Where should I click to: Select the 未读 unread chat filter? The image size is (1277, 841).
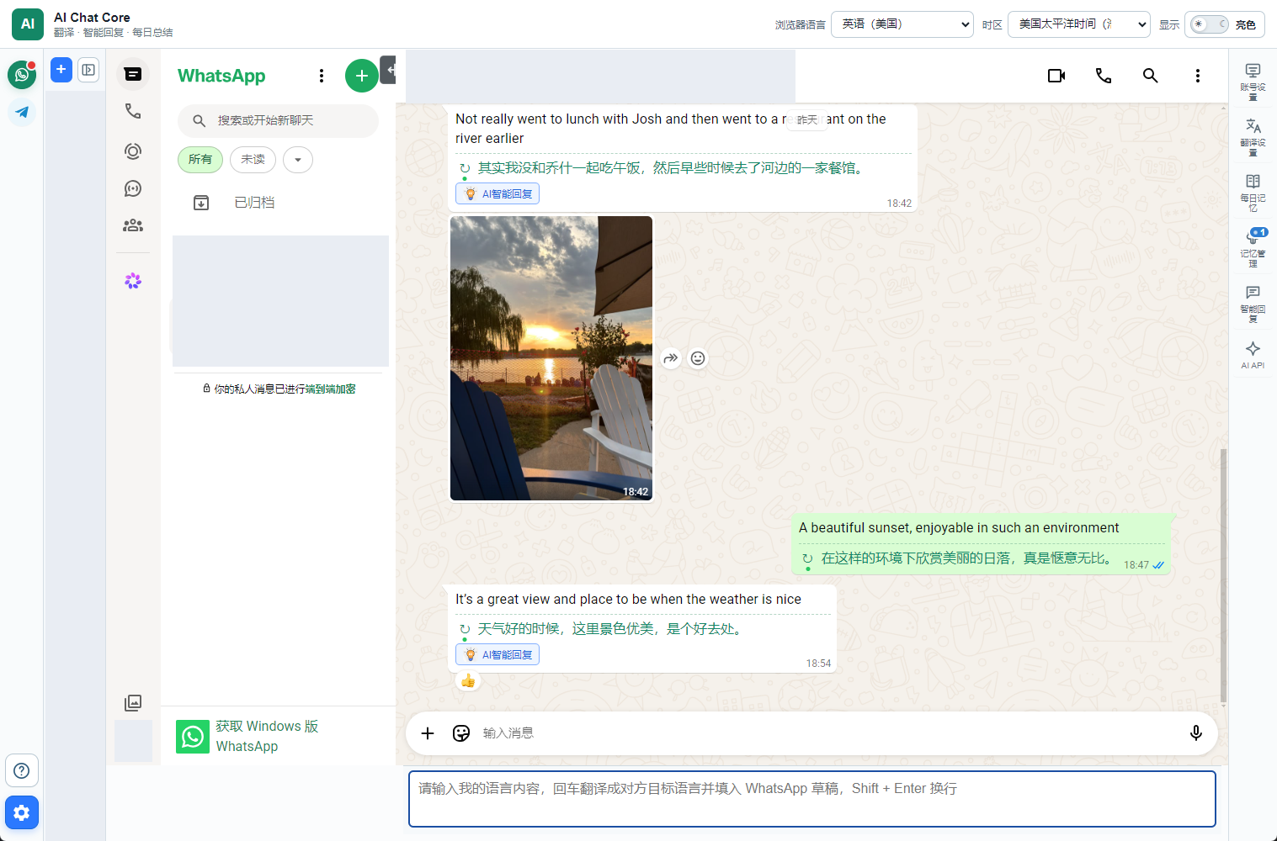pyautogui.click(x=253, y=160)
